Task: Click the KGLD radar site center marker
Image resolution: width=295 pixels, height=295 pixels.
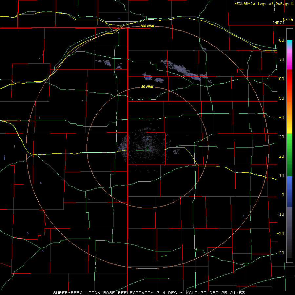Action: pos(147,148)
